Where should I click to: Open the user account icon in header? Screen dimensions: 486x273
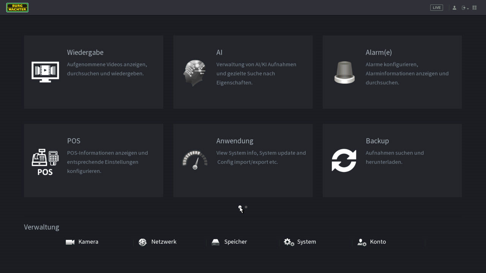tap(454, 8)
